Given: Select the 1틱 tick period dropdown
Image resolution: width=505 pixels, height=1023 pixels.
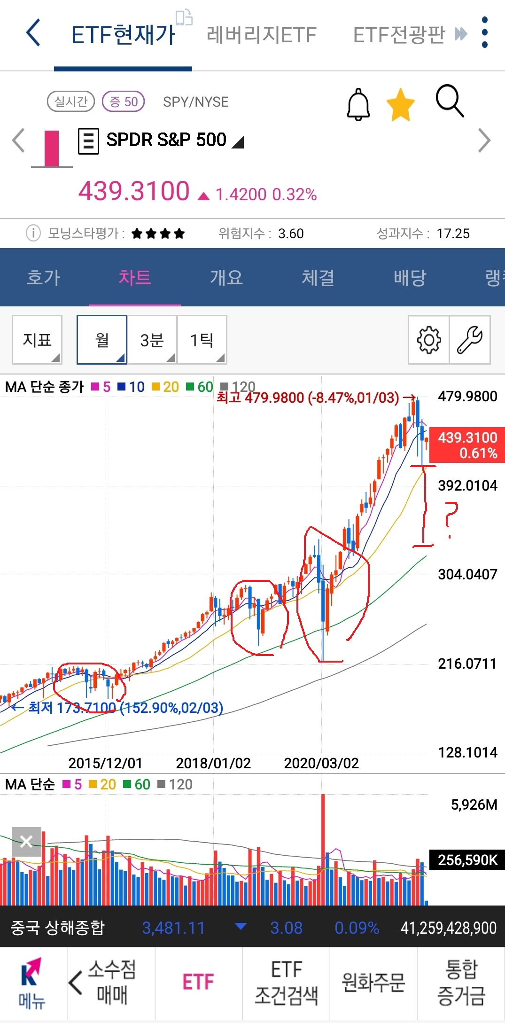Looking at the screenshot, I should click(x=202, y=340).
